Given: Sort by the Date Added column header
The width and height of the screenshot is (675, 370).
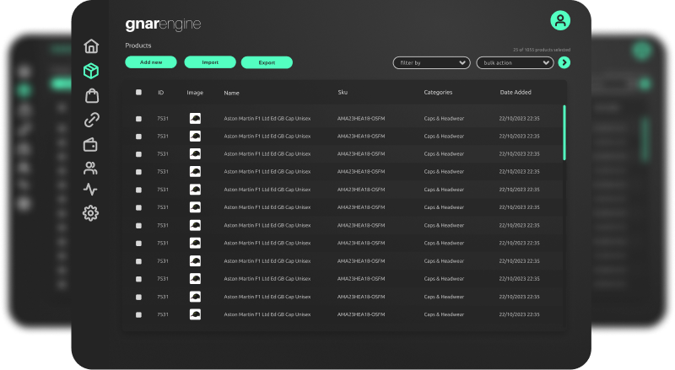Looking at the screenshot, I should (516, 92).
